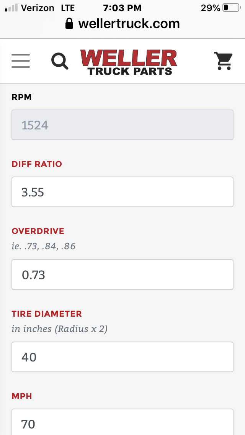Select the disabled RPM result field

click(122, 125)
